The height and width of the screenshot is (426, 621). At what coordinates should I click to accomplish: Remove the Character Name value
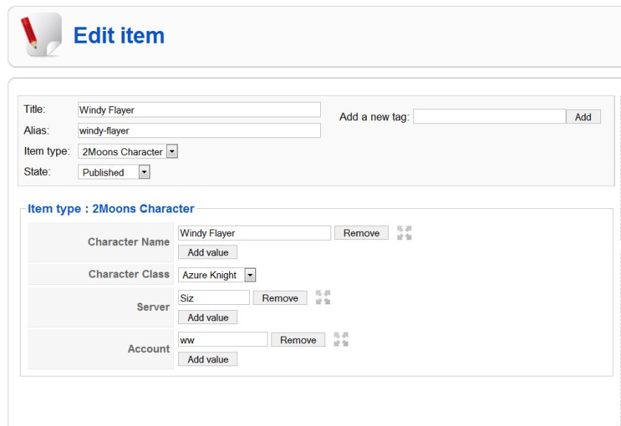(361, 233)
